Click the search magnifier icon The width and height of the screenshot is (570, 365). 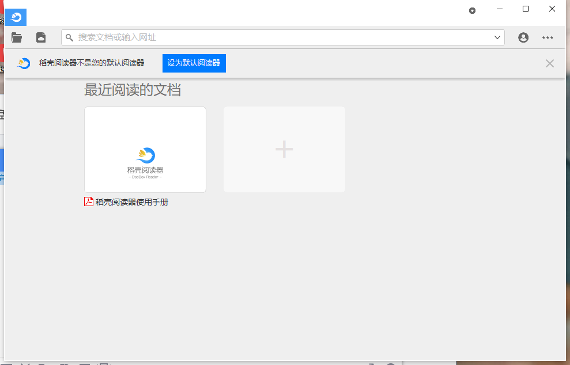70,37
